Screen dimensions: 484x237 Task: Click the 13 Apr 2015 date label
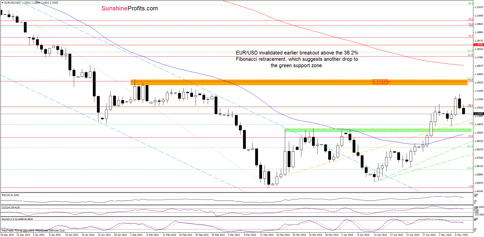click(380, 235)
